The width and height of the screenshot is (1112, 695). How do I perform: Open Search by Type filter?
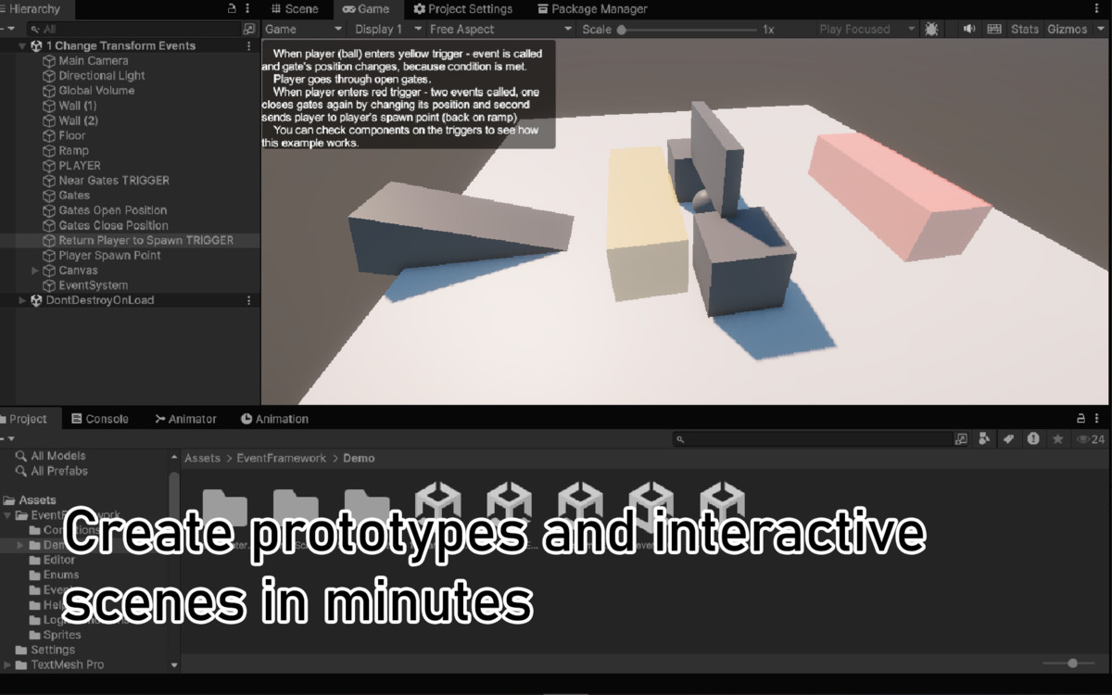click(x=985, y=439)
